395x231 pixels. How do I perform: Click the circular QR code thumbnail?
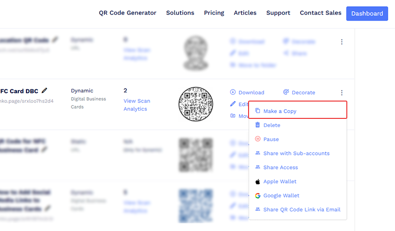pos(196,104)
